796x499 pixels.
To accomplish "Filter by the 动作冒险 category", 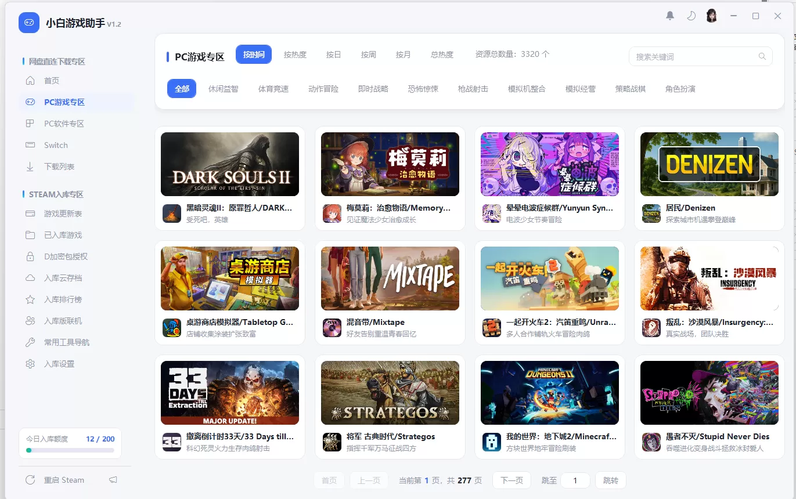I will click(323, 89).
